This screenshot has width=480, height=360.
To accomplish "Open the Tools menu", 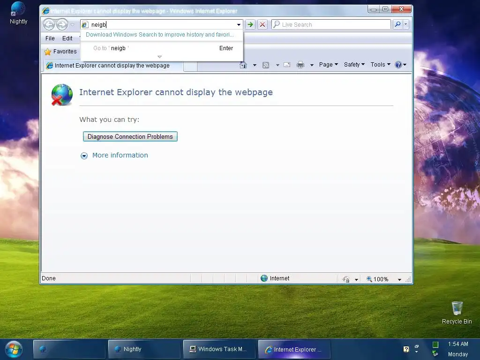I will 380,65.
